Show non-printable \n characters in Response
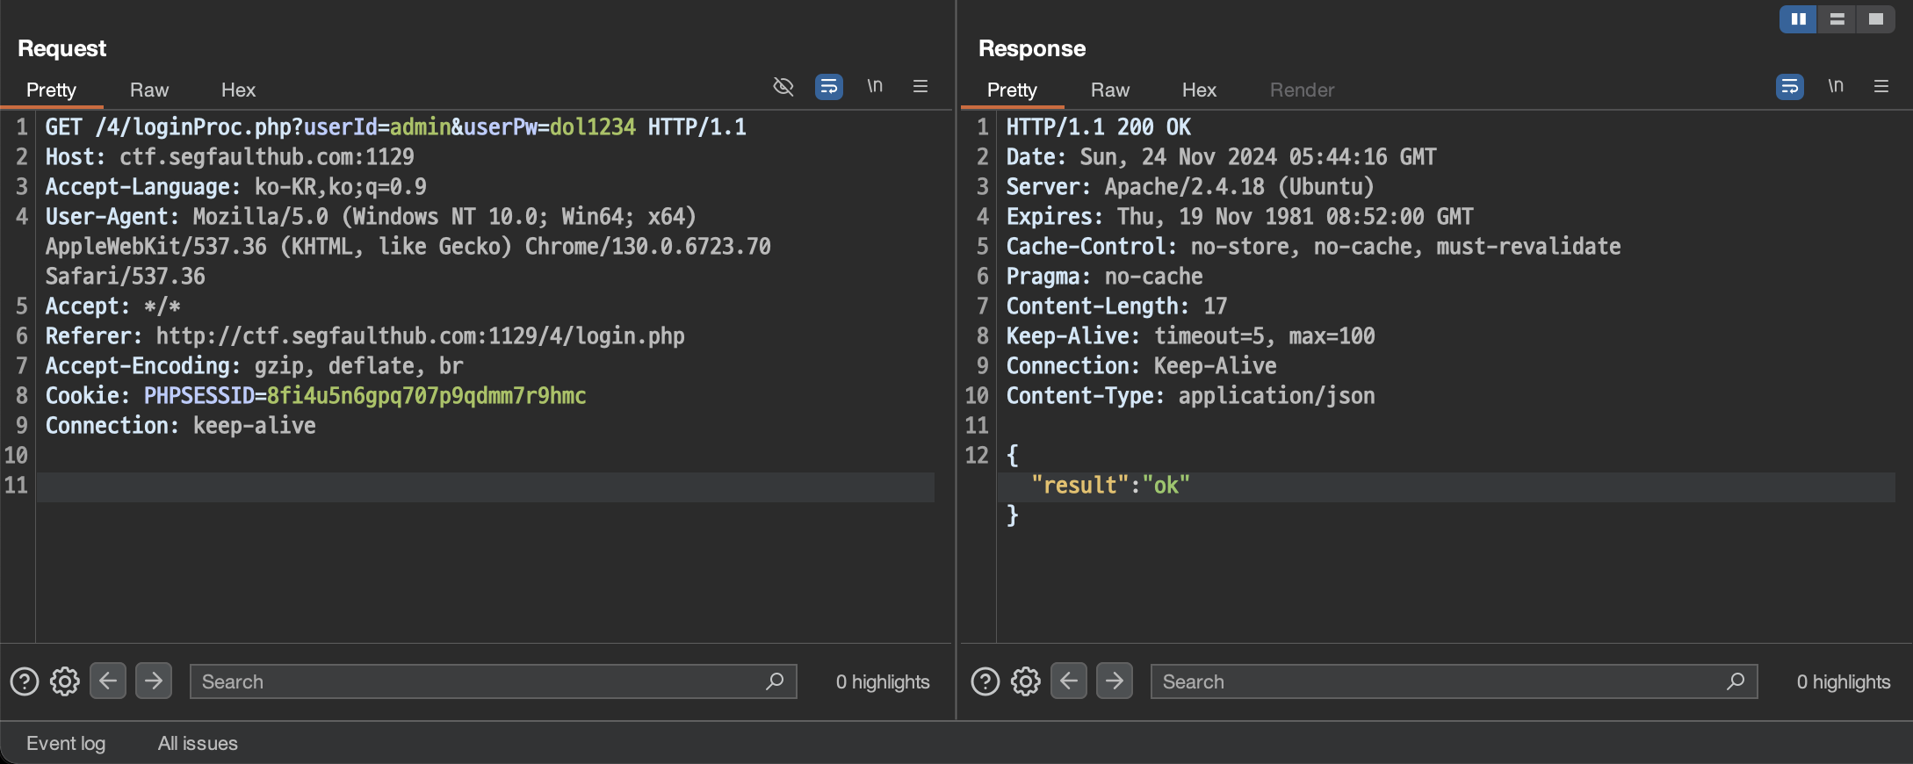1913x764 pixels. (1836, 86)
